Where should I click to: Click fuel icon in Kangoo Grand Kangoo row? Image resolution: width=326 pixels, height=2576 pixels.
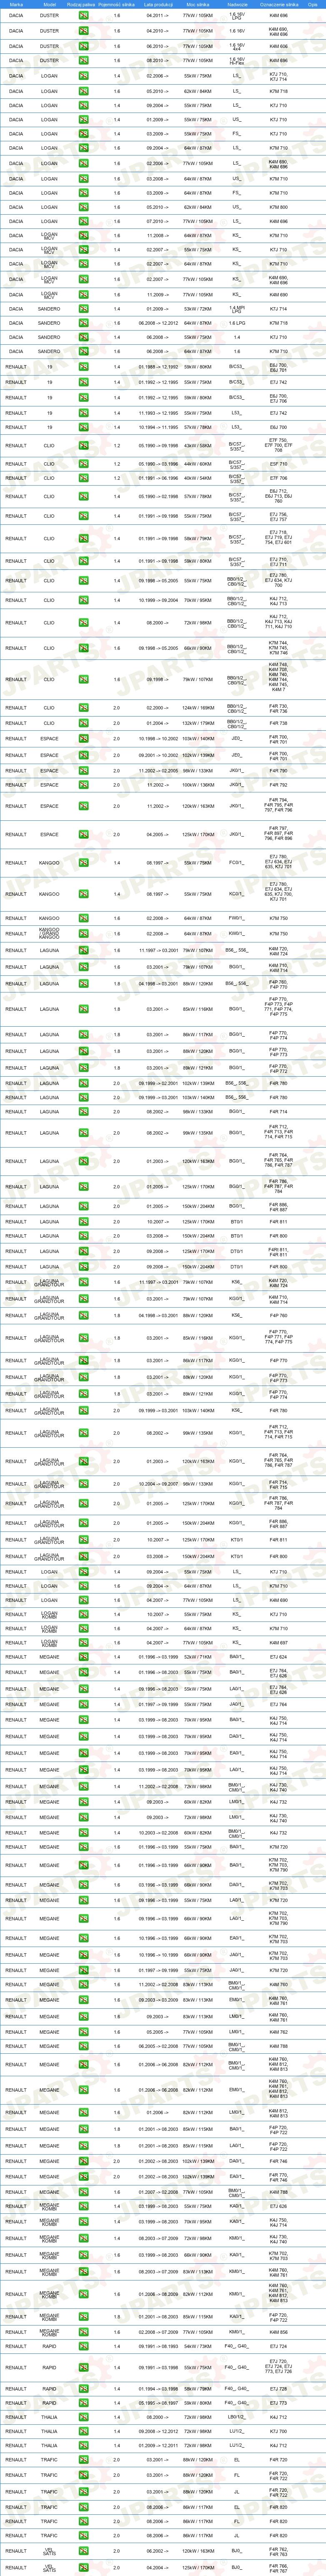(x=84, y=934)
